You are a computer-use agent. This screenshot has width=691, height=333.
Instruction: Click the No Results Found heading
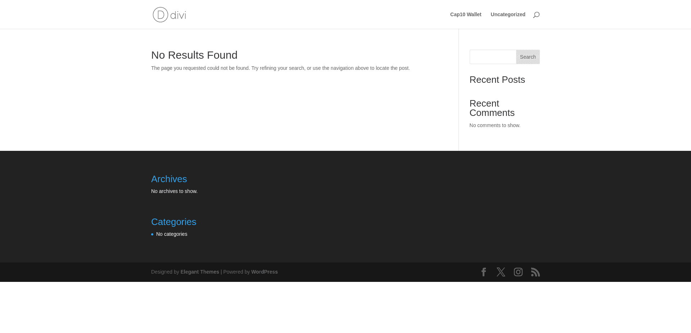pos(194,55)
